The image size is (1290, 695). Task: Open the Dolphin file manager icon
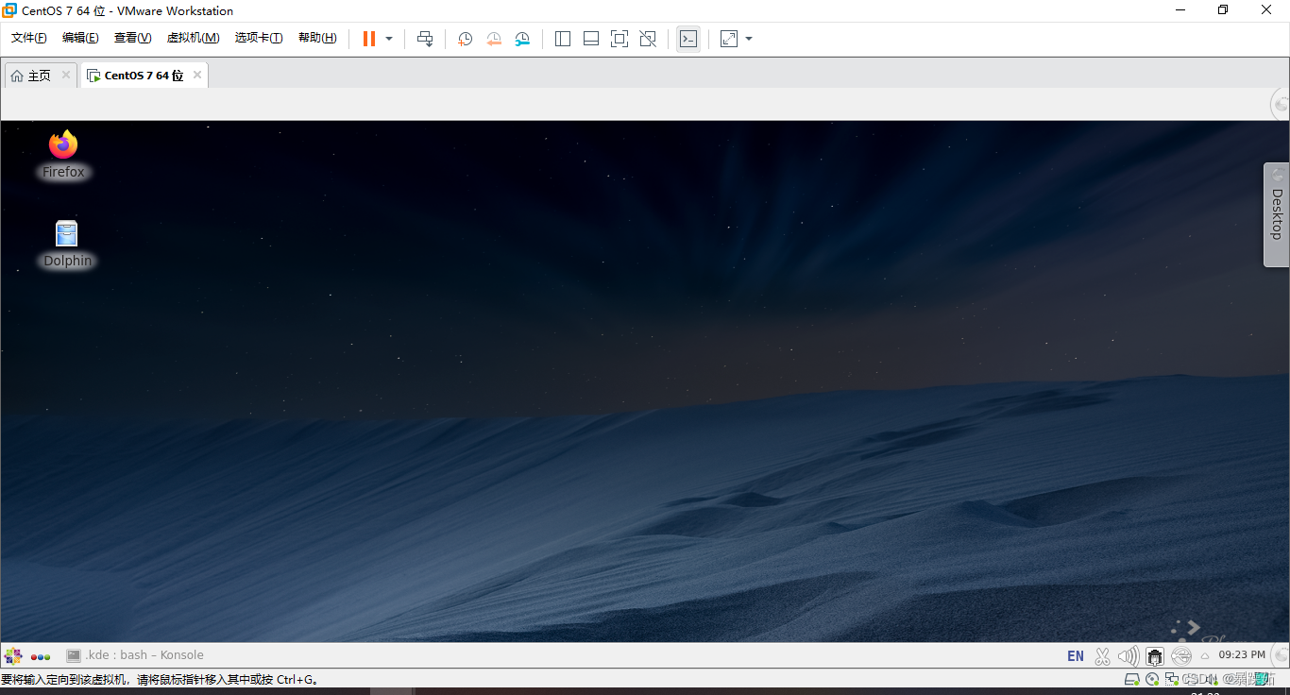click(67, 244)
